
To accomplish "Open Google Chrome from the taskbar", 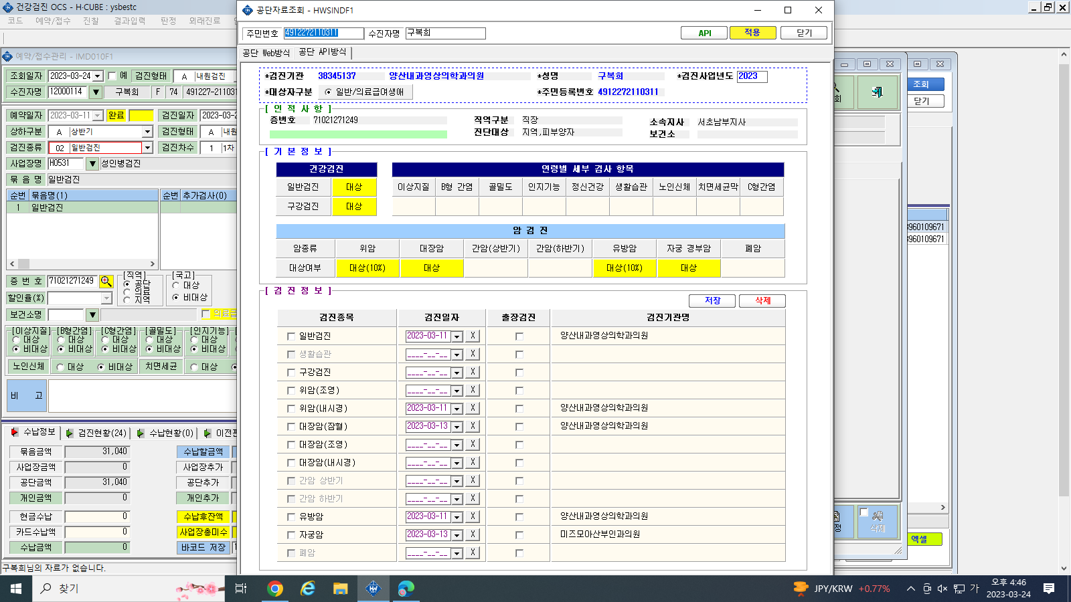I will tap(274, 589).
